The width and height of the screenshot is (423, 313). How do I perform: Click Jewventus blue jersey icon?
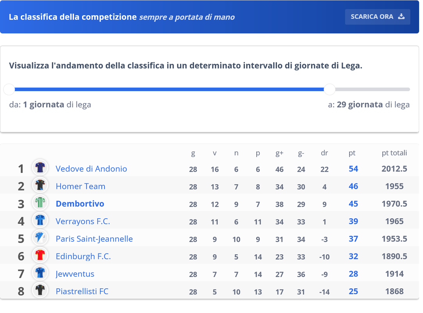pos(40,273)
